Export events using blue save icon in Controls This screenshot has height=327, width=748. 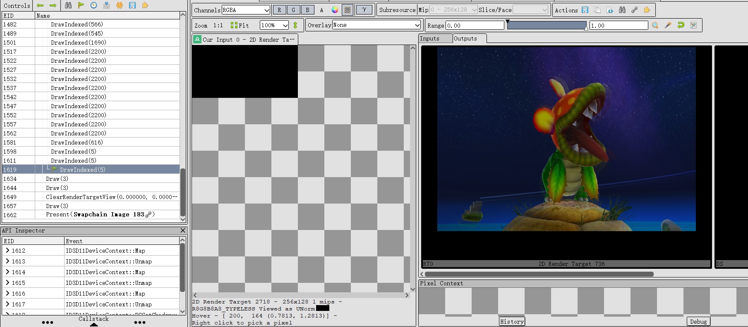pos(132,5)
